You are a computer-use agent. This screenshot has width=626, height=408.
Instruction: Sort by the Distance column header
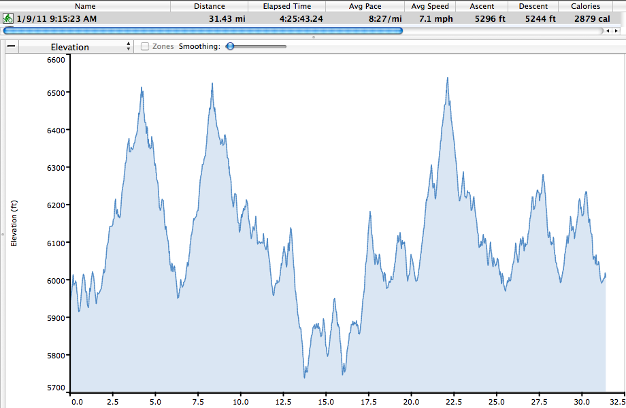[209, 6]
